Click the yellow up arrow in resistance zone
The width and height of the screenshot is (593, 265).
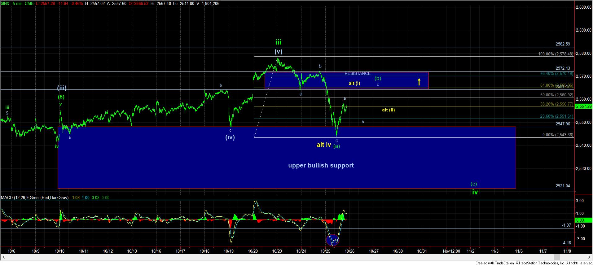click(419, 82)
